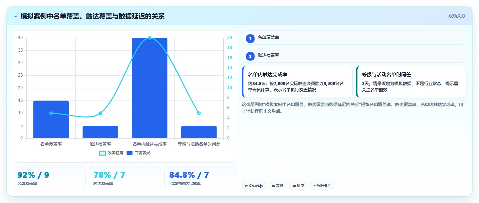The height and width of the screenshot is (203, 479).
Task: Click the progress icon in the 进度 tag
Action: click(x=294, y=186)
